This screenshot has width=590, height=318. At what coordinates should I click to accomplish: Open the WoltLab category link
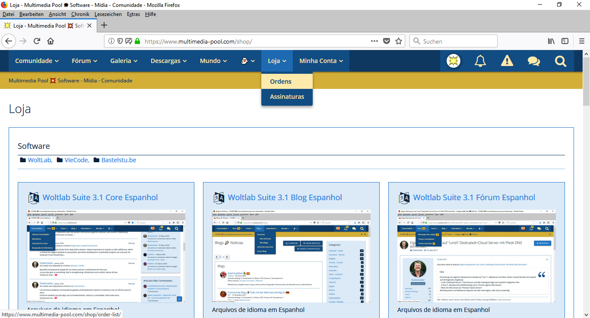click(x=39, y=160)
